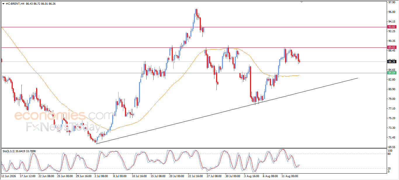The width and height of the screenshot is (399, 180).
Task: Select the green 84.04 price label
Action: pos(391,73)
